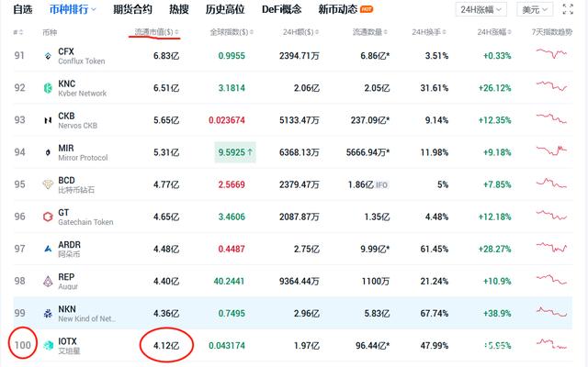
Task: Toggle fullscreen with the expand icon
Action: click(568, 9)
